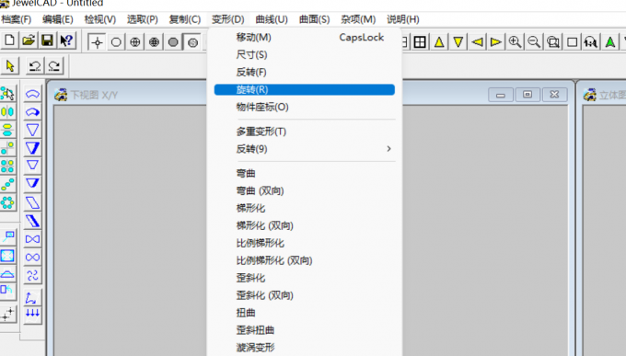Choose 漩涡变形 menu item
626x356 pixels.
305,347
